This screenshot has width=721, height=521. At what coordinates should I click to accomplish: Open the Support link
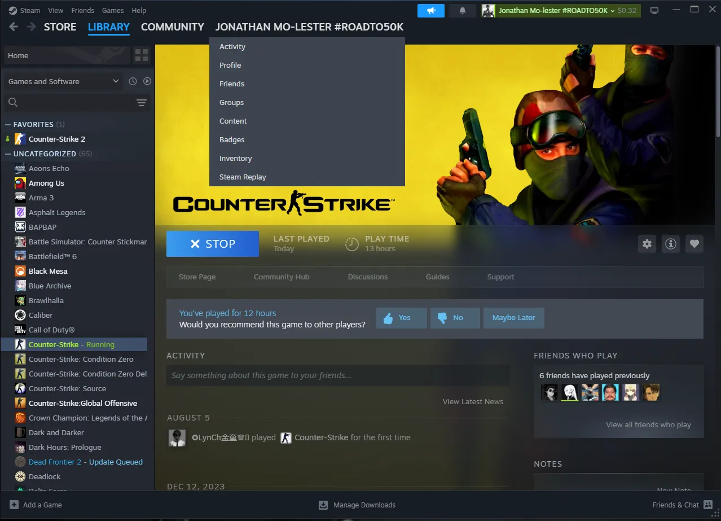point(501,277)
